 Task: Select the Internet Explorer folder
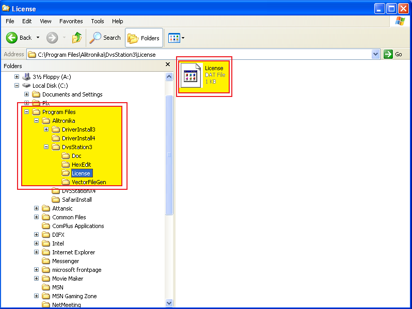pyautogui.click(x=69, y=252)
